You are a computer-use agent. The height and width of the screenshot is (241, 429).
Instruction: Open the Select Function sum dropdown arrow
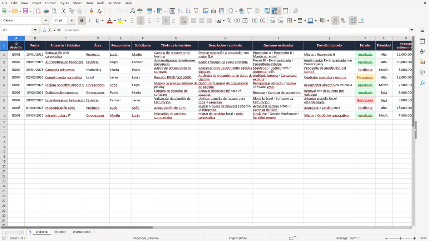(54, 30)
